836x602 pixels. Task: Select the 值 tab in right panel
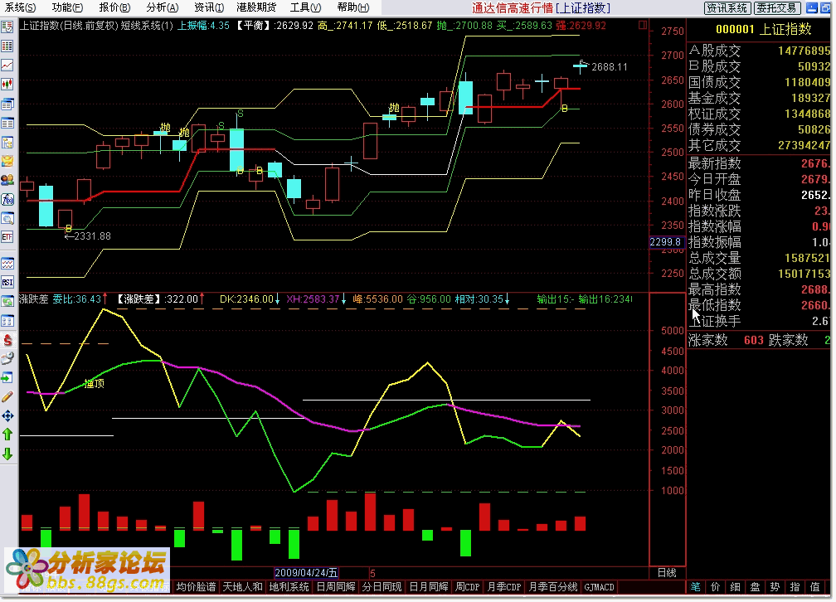pos(814,587)
